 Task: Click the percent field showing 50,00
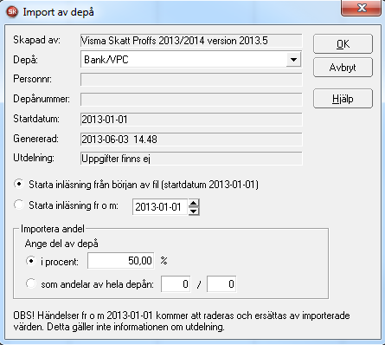tap(121, 261)
